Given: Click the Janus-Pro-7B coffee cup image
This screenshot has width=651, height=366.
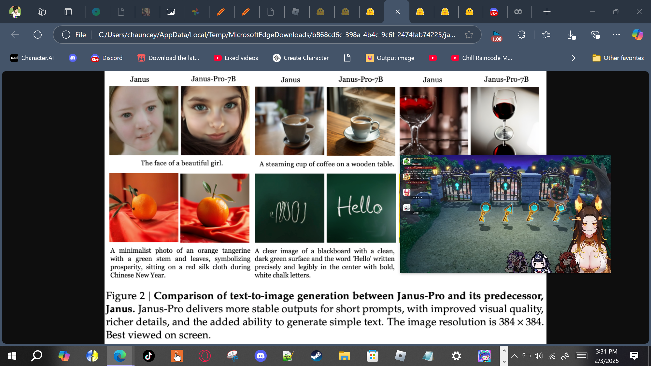Looking at the screenshot, I should 361,121.
